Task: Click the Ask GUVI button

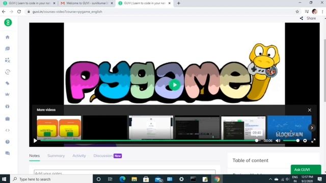Action: tap(306, 169)
